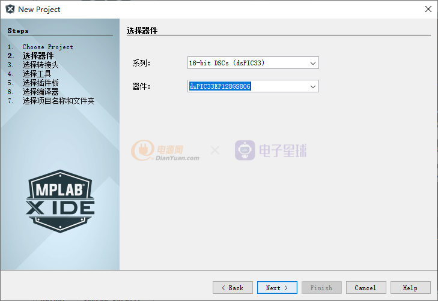Viewport: 438px width, 301px height.
Task: Click step 3 选择转接头
Action: 40,65
